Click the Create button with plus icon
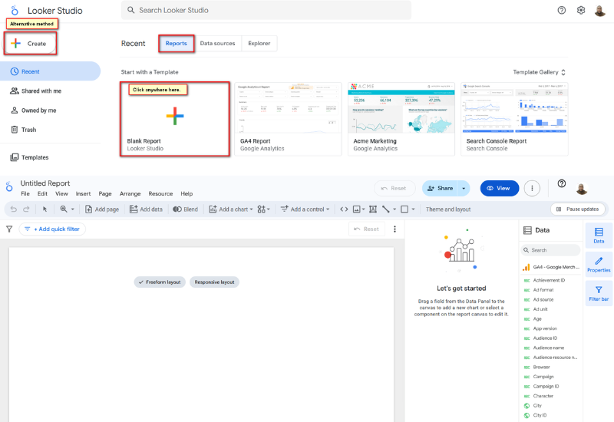This screenshot has height=422, width=614. click(30, 44)
